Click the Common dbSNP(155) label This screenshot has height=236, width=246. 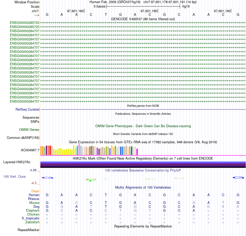click(x=23, y=138)
